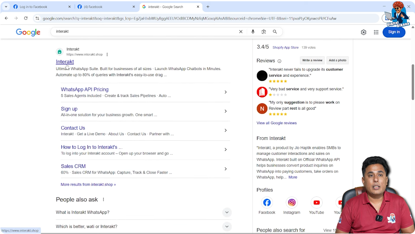Open Interakt Instagram profile icon
The height and width of the screenshot is (234, 415).
(x=292, y=202)
